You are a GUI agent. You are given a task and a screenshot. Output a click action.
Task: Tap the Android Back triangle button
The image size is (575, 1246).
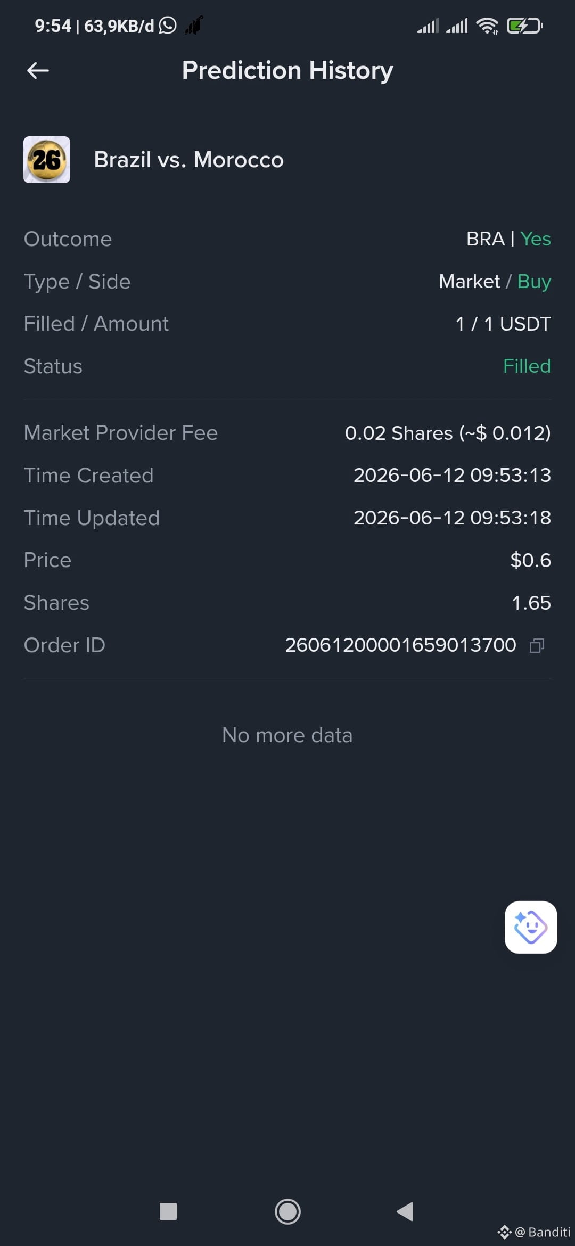[405, 1212]
